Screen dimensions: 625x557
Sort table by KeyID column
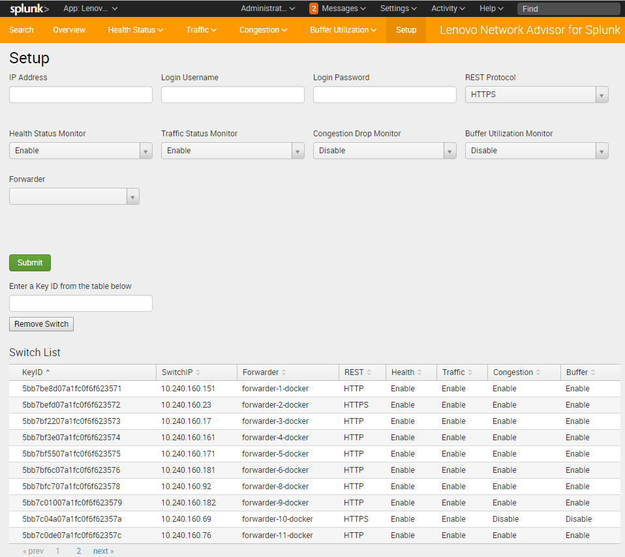(x=36, y=372)
